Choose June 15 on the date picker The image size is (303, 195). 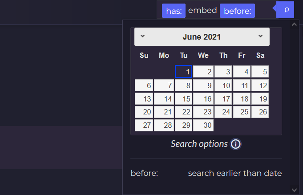[x=183, y=99]
